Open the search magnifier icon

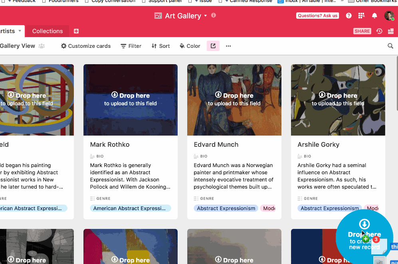[390, 46]
